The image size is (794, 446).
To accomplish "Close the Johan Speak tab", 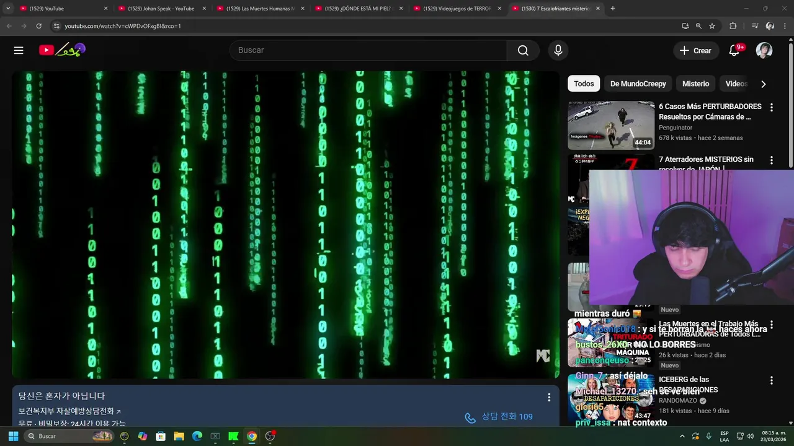I will pyautogui.click(x=204, y=9).
